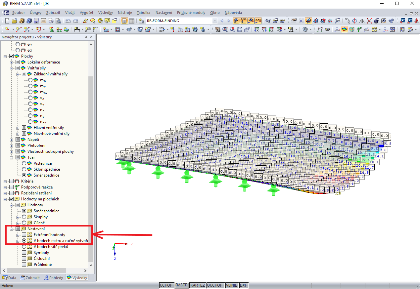420x289 pixels.
Task: Enable the Symboly checkbox
Action: (24, 253)
